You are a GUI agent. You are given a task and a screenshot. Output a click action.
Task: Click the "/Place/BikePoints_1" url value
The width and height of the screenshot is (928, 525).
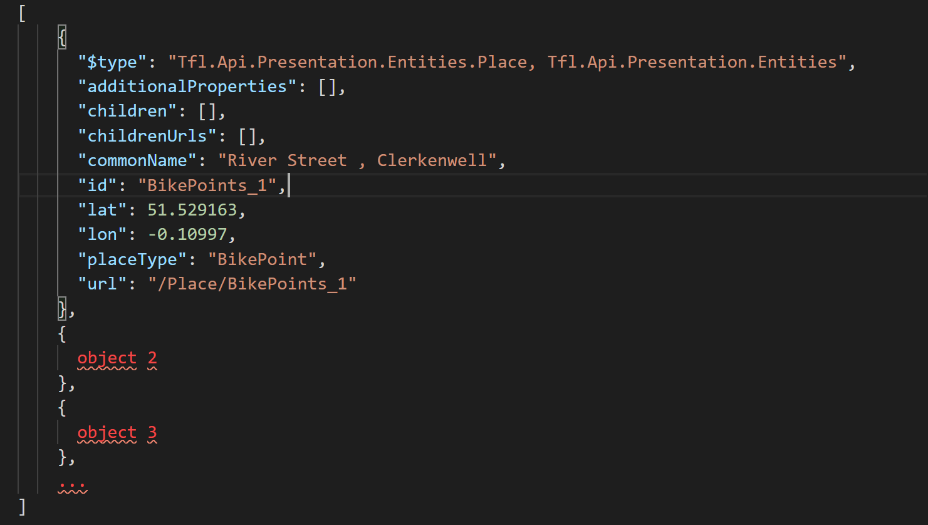(252, 284)
